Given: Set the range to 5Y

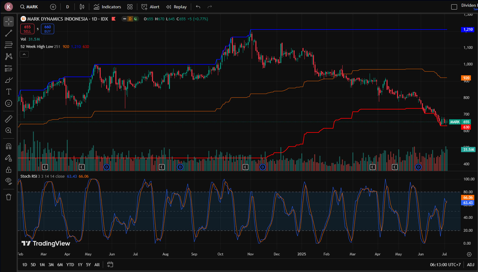Looking at the screenshot, I should point(88,265).
